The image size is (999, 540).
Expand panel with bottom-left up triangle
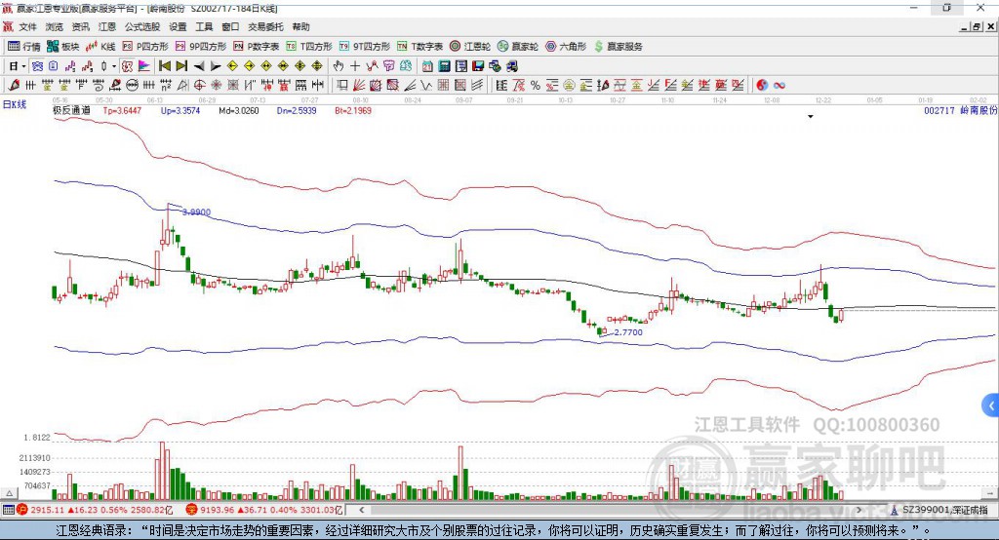point(9,493)
